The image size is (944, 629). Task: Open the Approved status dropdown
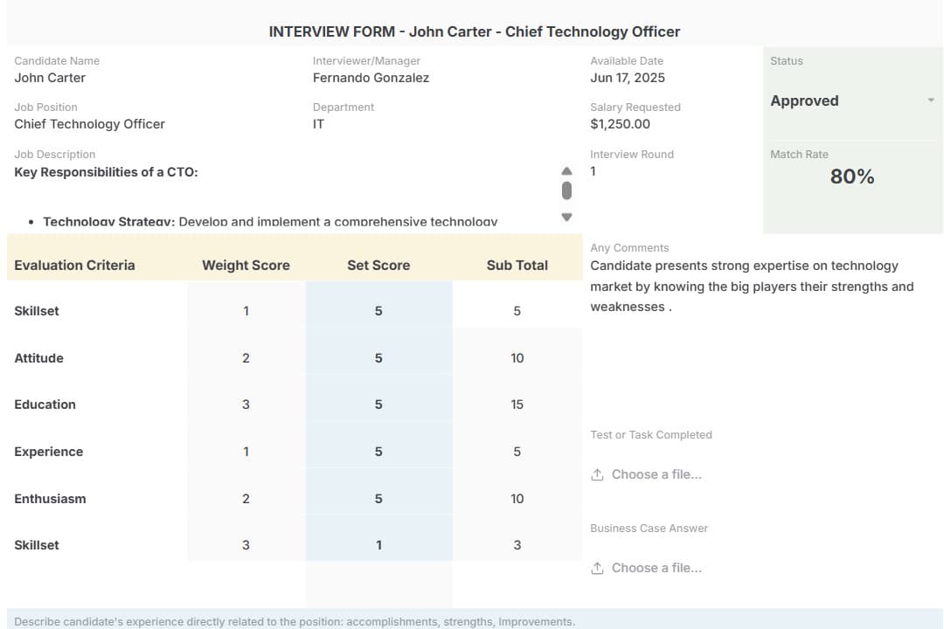click(x=930, y=100)
